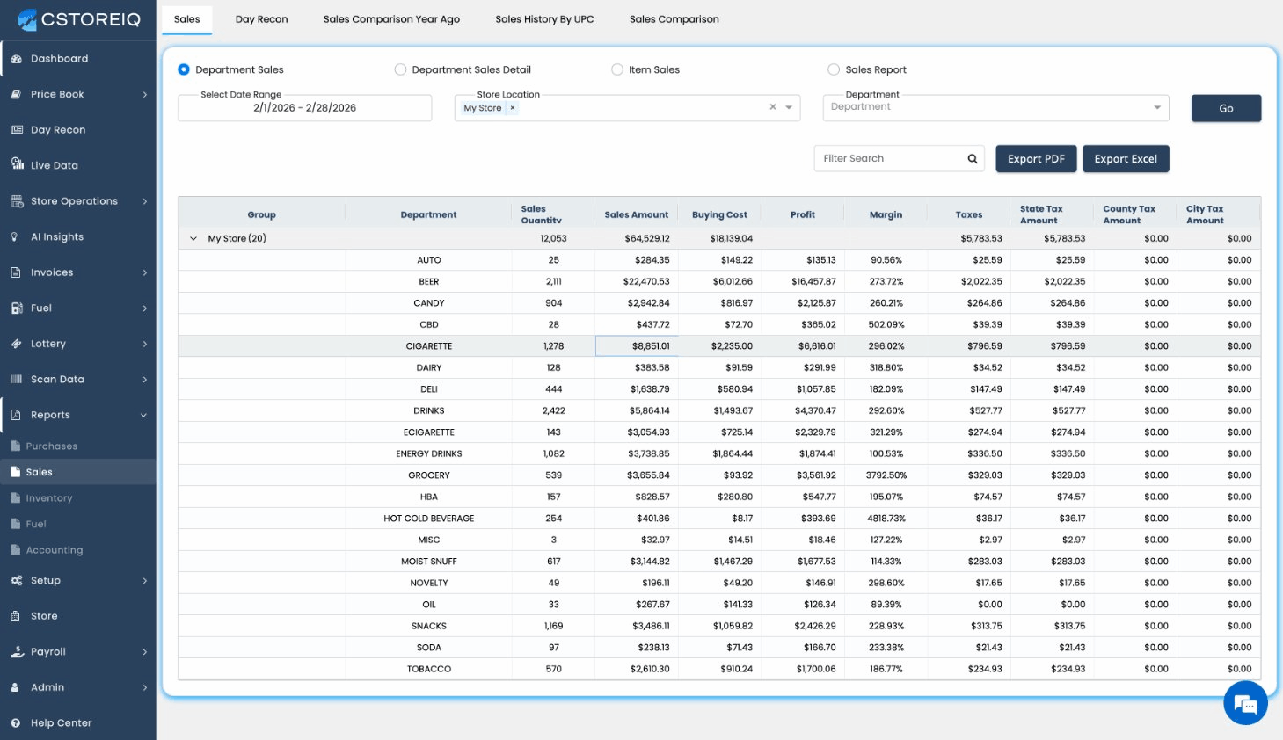1283x740 pixels.
Task: Select Department Sales Detail radio button
Action: [x=400, y=69]
